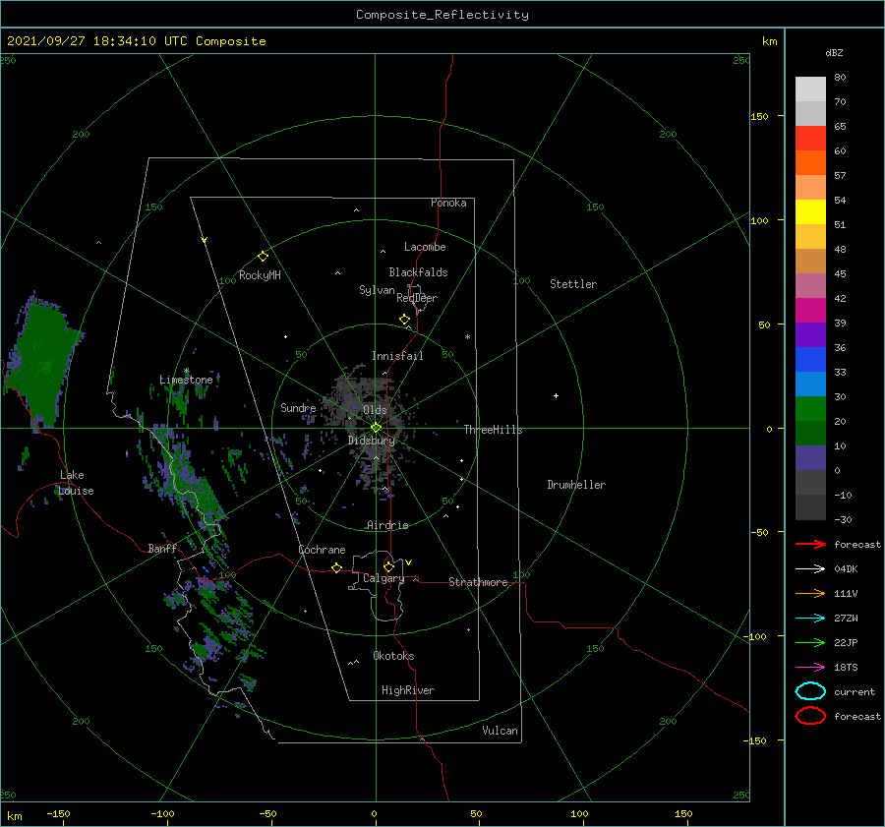Click the cyan current ellipse in legend
The image size is (885, 827).
(x=810, y=691)
